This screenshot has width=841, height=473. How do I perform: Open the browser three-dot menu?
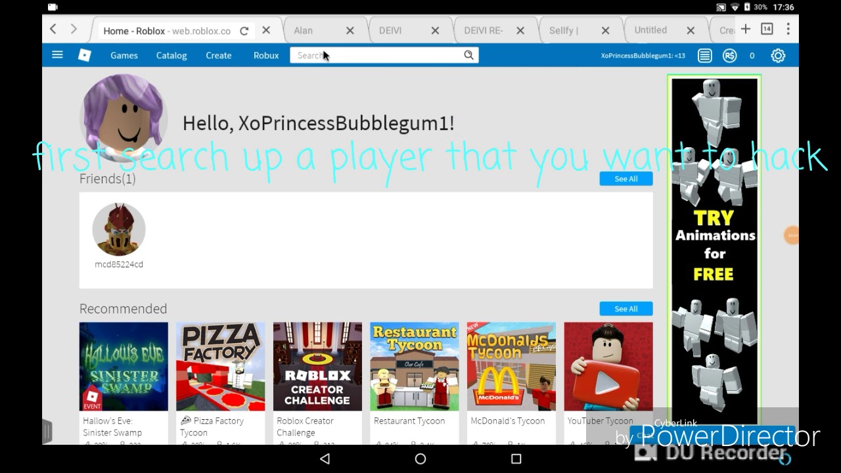tap(788, 29)
